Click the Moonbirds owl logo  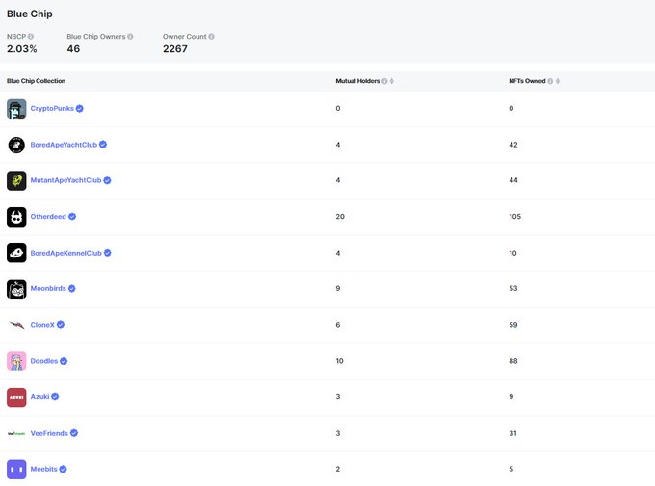pyautogui.click(x=16, y=289)
